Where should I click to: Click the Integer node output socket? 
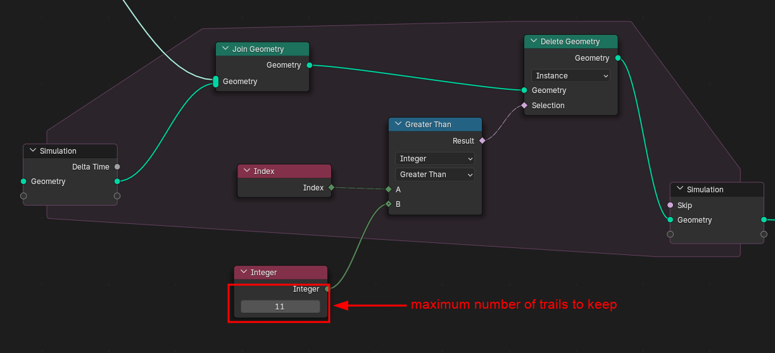coord(327,289)
